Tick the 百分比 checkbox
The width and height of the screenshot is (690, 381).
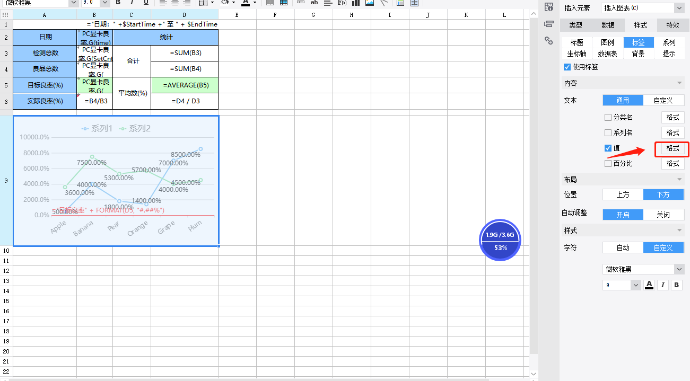pos(608,164)
